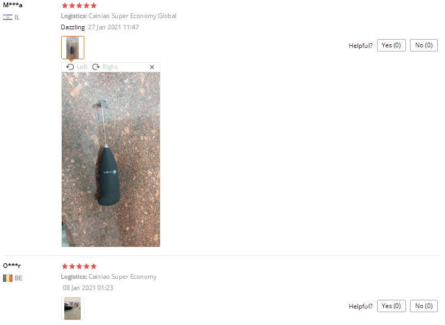The image size is (445, 325).
Task: Open M***a's milk frother review thumbnail
Action: (x=73, y=48)
